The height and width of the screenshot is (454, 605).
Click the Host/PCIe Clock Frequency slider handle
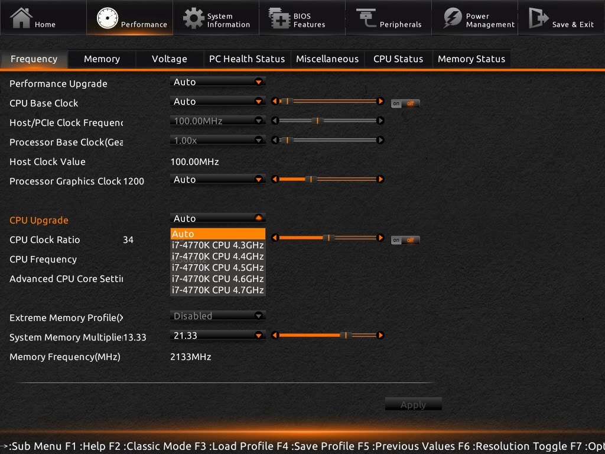click(x=317, y=121)
